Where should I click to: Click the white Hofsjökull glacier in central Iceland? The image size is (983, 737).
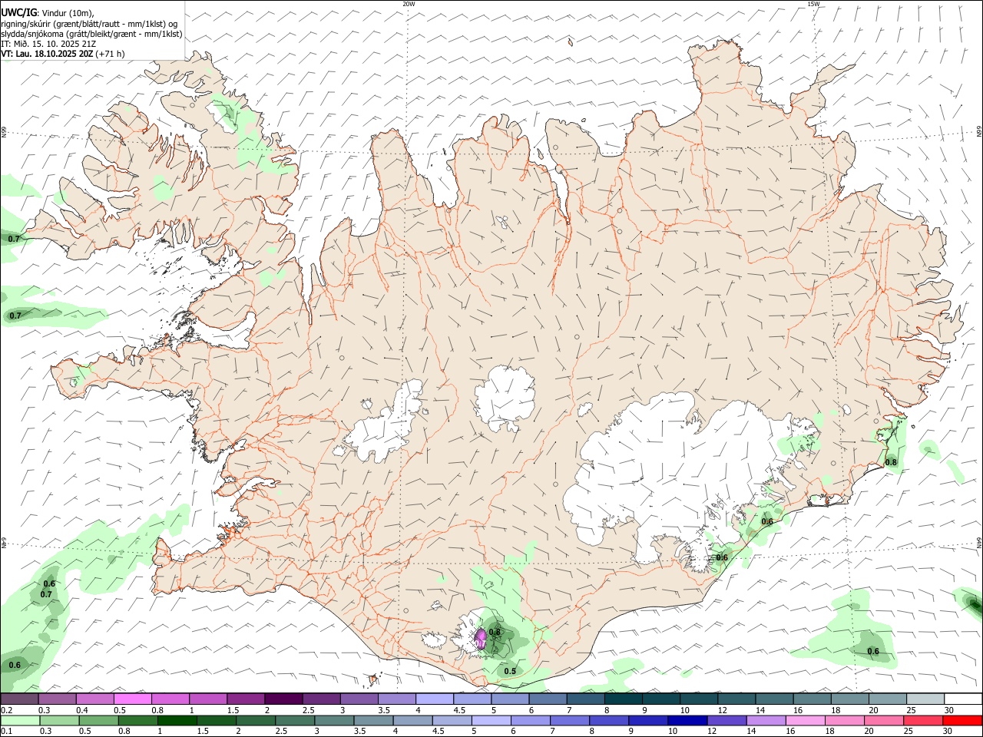505,398
